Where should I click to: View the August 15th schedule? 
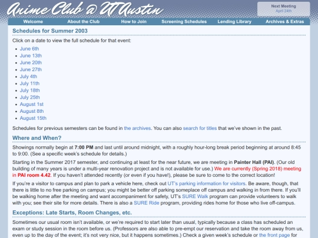click(x=33, y=118)
